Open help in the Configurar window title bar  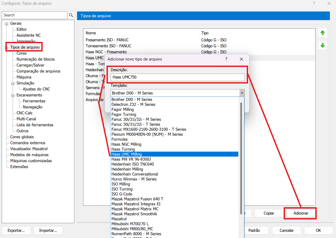[314, 3]
